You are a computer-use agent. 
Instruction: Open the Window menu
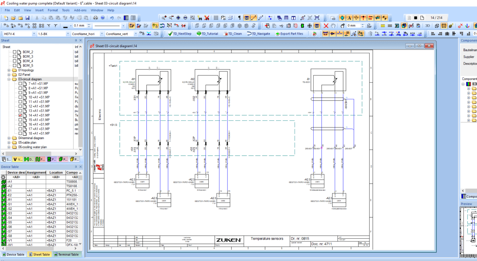(97, 10)
